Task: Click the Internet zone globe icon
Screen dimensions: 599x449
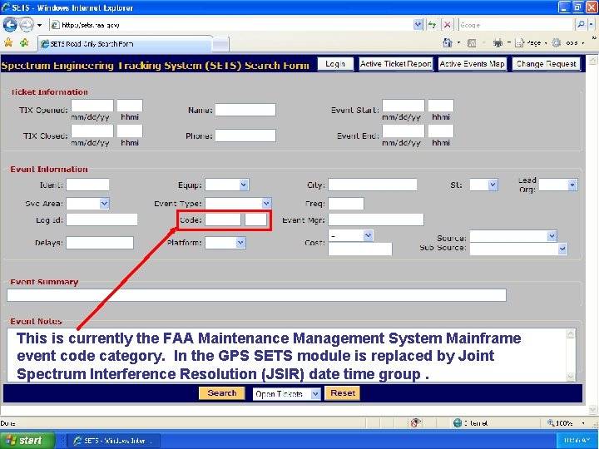Action: point(458,422)
